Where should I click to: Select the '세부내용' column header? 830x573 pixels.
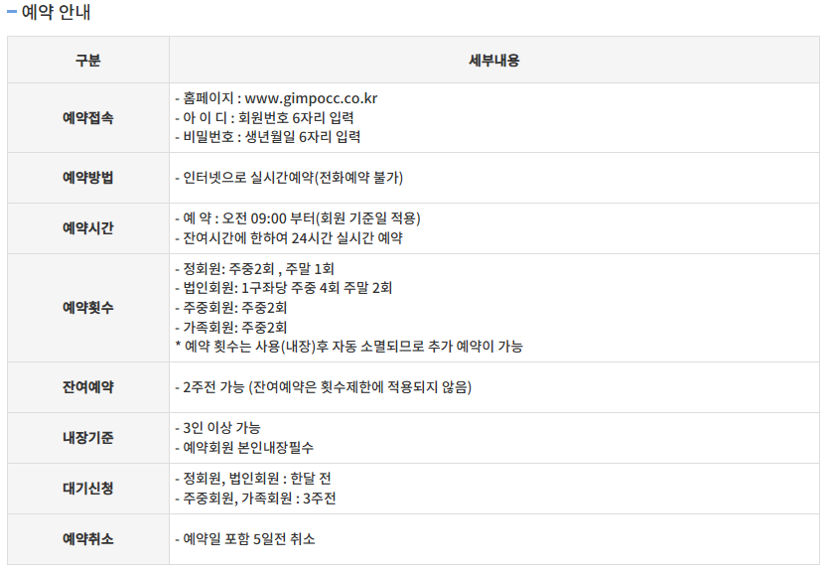pos(493,60)
